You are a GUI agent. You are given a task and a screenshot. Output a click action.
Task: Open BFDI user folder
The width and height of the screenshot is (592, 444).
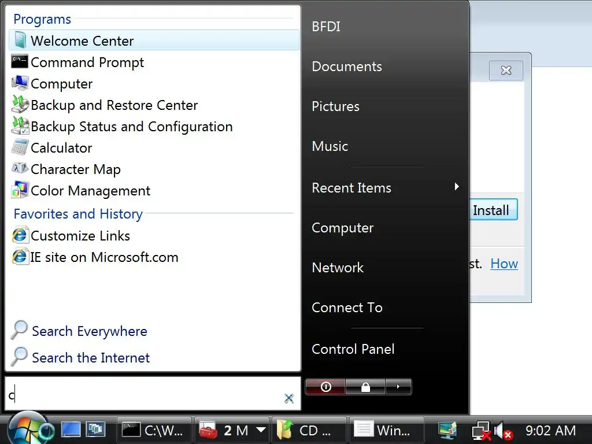326,27
